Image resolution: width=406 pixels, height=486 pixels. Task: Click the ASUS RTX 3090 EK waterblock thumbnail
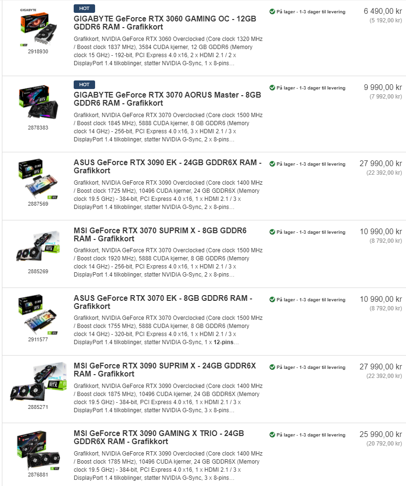coord(38,179)
